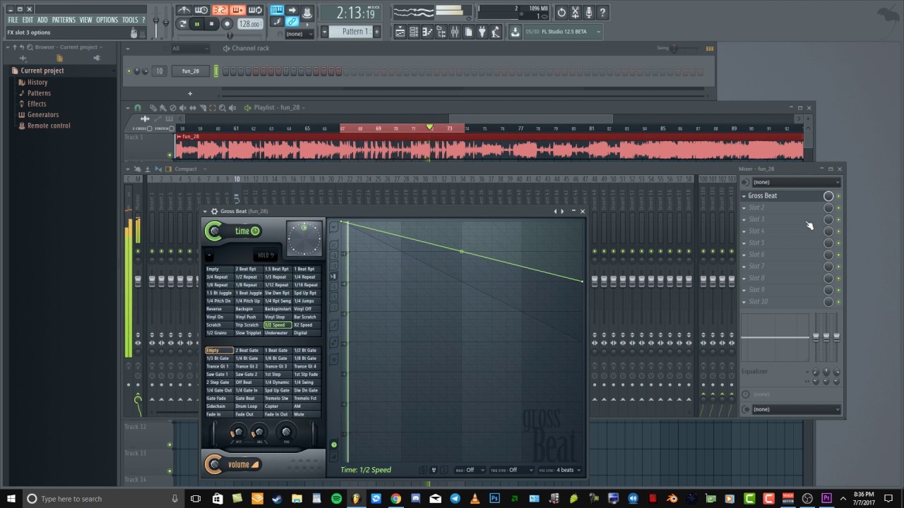Toggle the HOLD button in Gross Beat
Viewport: 904px width, 508px height.
264,255
